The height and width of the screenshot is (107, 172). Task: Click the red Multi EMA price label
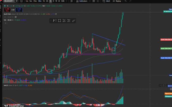click(x=166, y=40)
